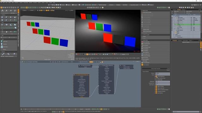Select the Pen tool in the toolbox
The height and width of the screenshot is (113, 202).
pyautogui.click(x=3, y=54)
